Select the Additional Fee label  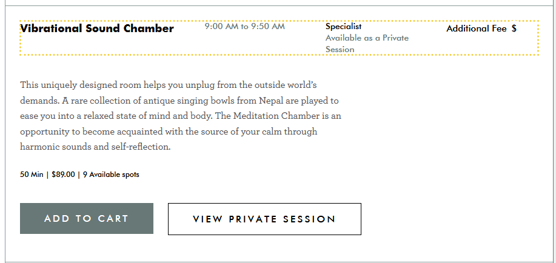coord(476,28)
